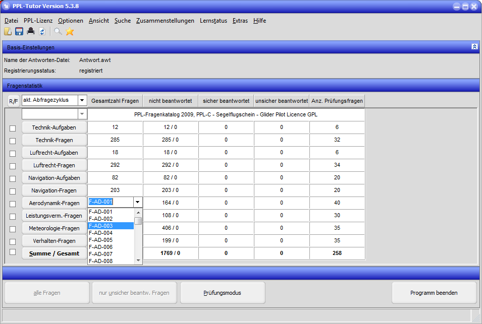Tick the Luftrecht-Fragen checkbox
Screen dimensions: 482x324
pos(13,166)
